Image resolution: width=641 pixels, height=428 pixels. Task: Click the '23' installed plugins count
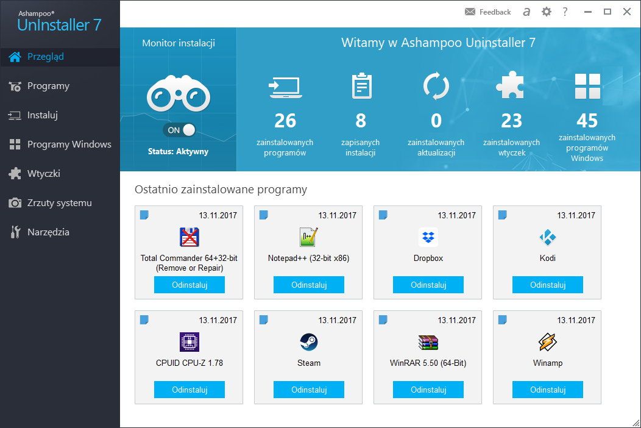coord(511,121)
